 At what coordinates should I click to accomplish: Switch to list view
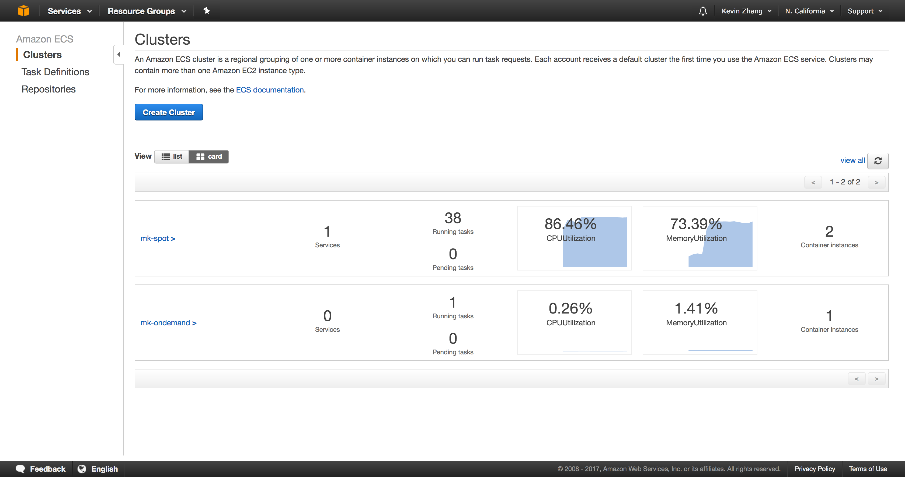coord(172,156)
